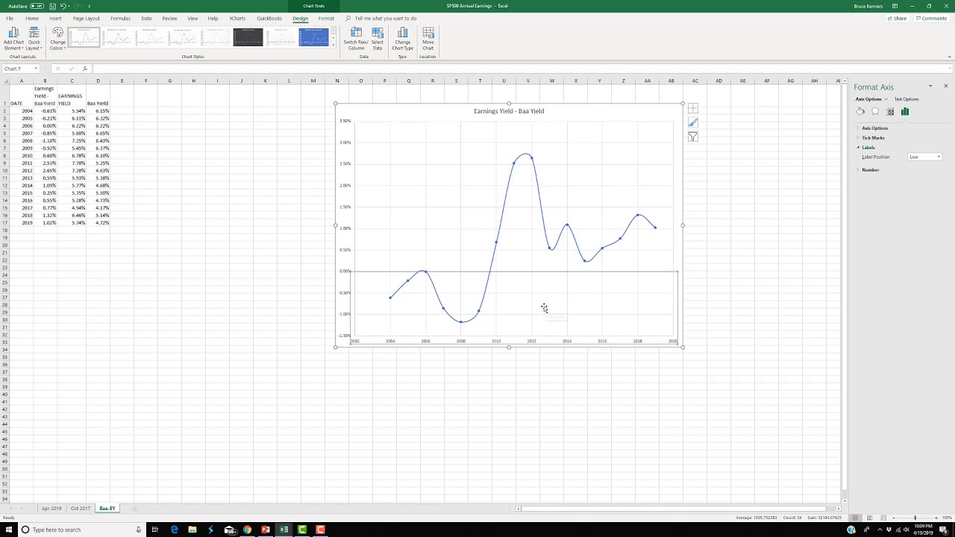Switch to the Apr 2019 sheet

[x=51, y=509]
